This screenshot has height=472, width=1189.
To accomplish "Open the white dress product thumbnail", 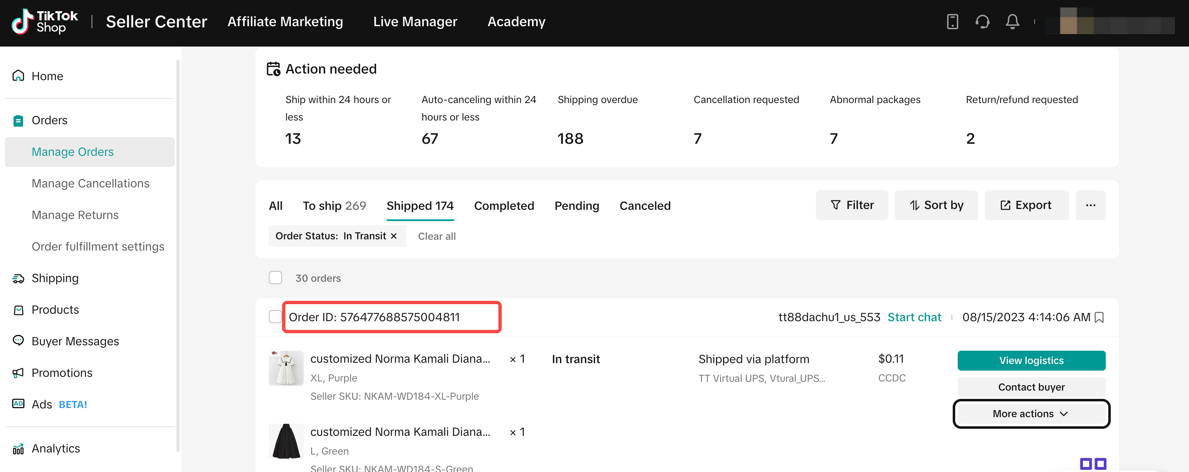I will pyautogui.click(x=286, y=368).
